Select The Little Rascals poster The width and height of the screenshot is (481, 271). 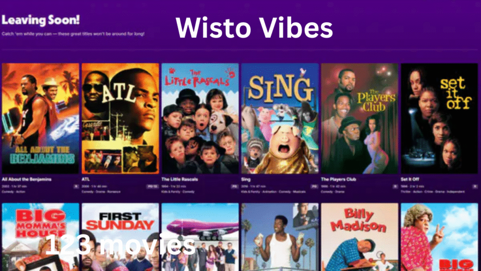[x=200, y=118]
